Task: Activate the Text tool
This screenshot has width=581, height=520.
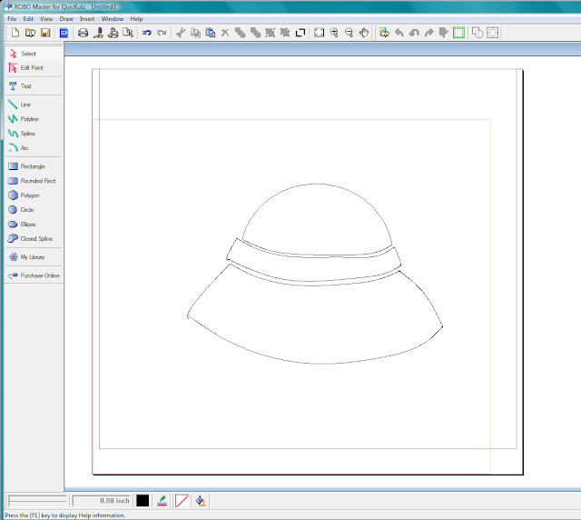Action: coord(25,86)
